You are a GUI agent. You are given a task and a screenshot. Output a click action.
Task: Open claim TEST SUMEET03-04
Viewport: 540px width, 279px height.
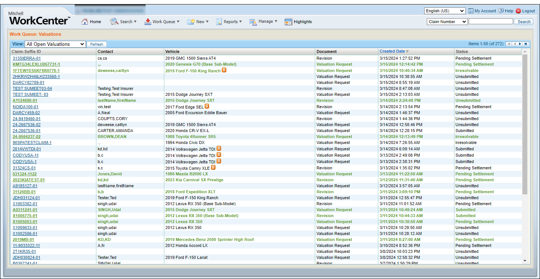[32, 88]
